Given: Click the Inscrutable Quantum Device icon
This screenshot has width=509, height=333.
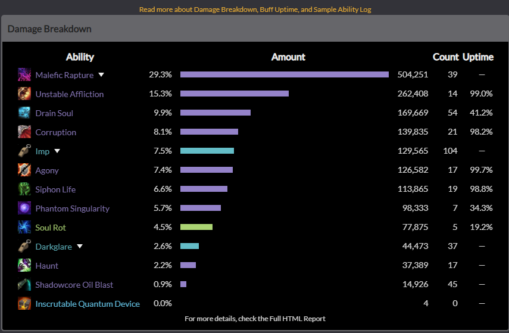Looking at the screenshot, I should pos(24,304).
